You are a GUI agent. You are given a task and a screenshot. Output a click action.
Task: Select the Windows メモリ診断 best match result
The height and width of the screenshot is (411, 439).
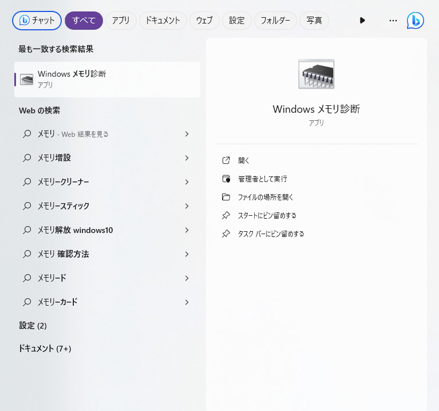pyautogui.click(x=107, y=80)
